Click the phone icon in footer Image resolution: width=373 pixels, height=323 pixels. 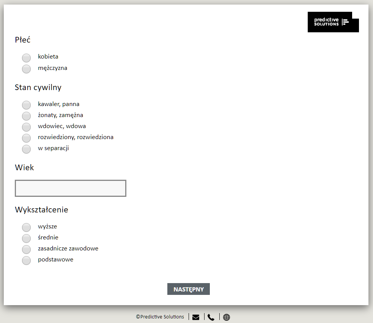211,317
